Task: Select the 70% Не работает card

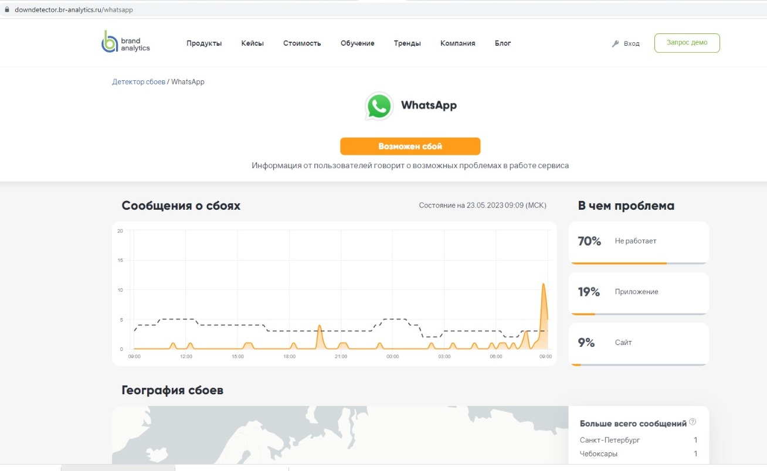Action: click(639, 243)
